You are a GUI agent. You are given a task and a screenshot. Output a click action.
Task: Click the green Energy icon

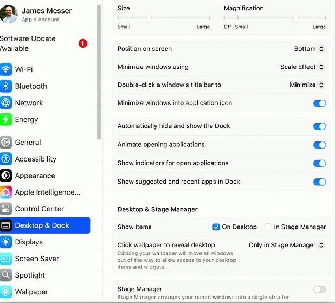click(x=6, y=119)
